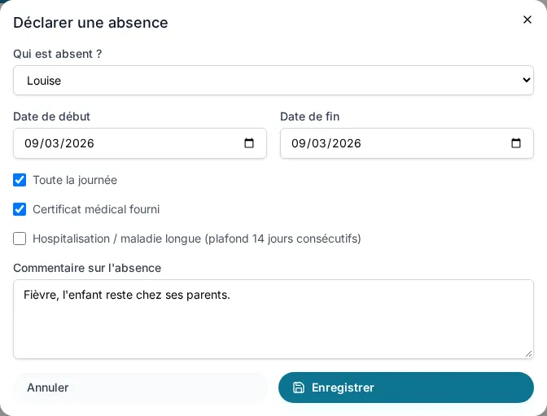The height and width of the screenshot is (416, 547).
Task: Click the 'Déclarer une absence' title
Action: pyautogui.click(x=90, y=23)
